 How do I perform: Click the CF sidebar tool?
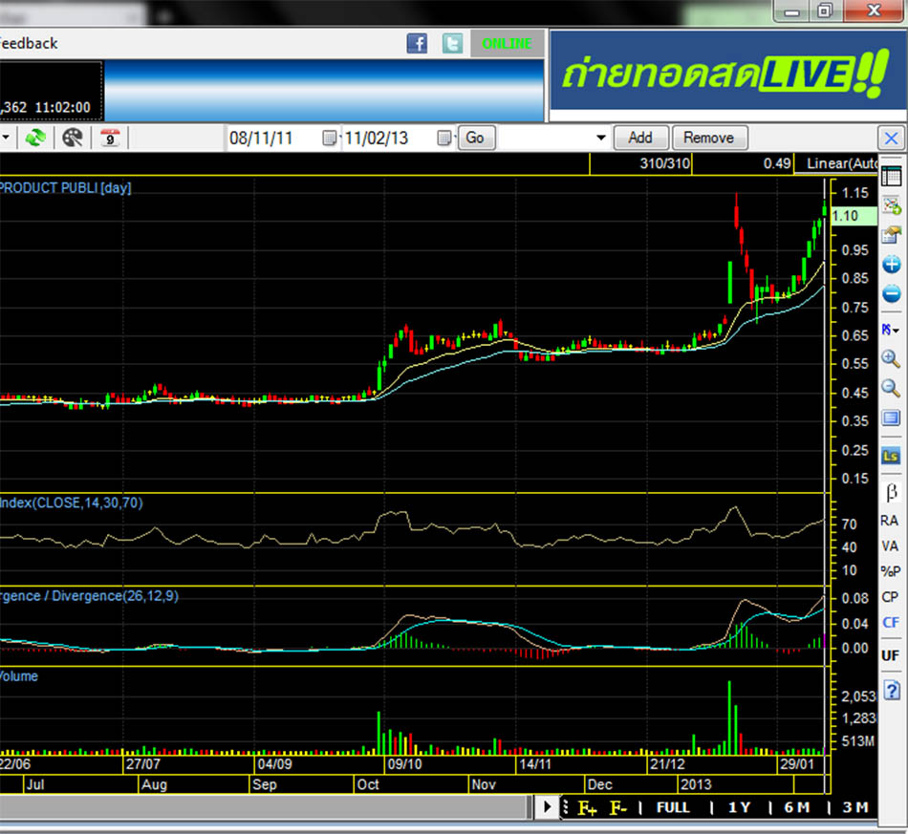tap(890, 622)
